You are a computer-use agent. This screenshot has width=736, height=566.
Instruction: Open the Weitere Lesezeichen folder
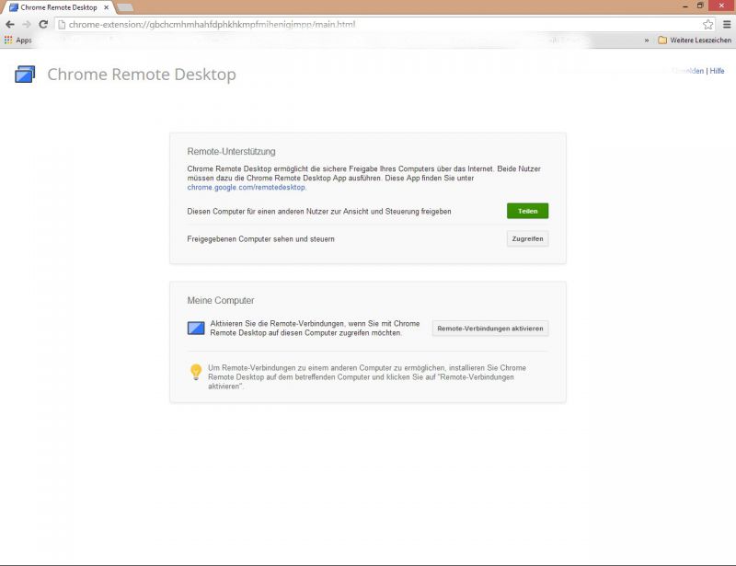coord(695,40)
